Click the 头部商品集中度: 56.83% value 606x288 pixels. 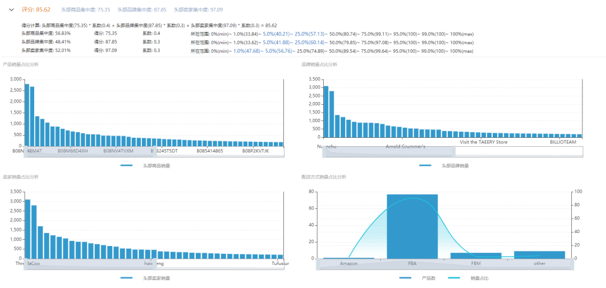pyautogui.click(x=46, y=34)
